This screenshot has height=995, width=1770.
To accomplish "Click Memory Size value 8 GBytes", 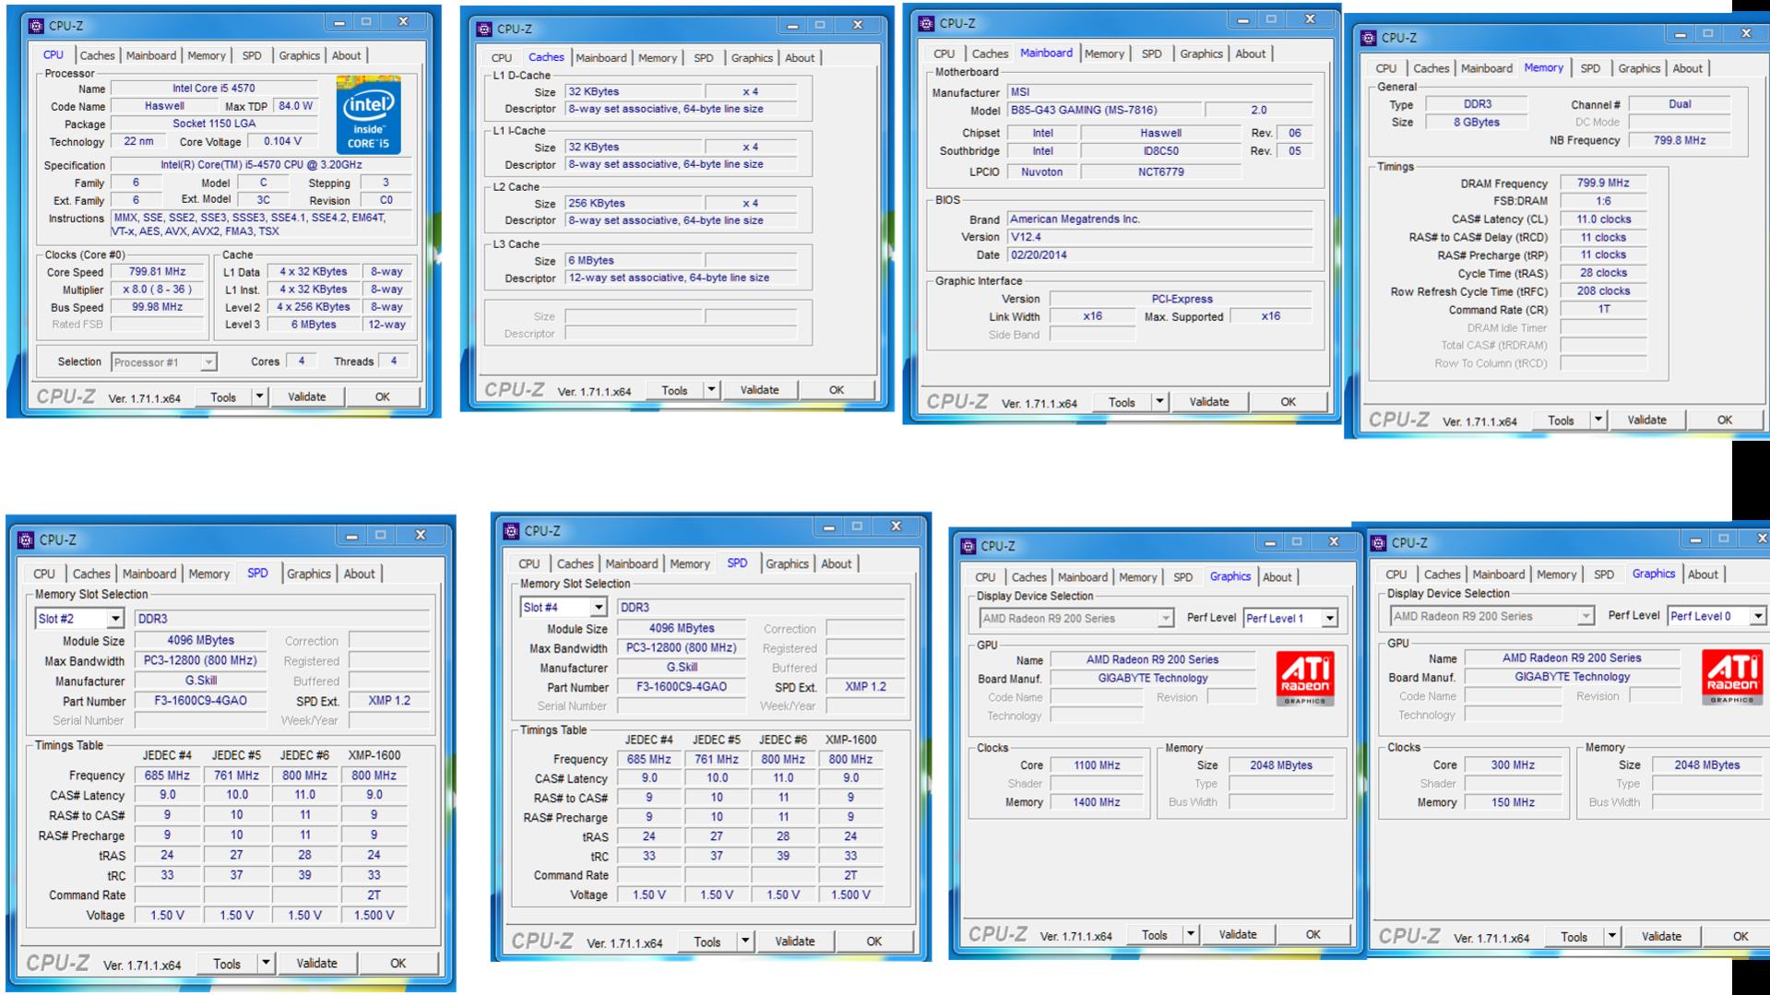I will point(1476,123).
